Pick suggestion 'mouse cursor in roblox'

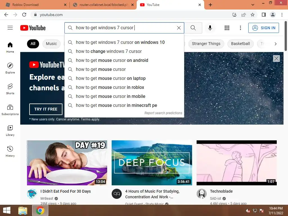pos(124,87)
